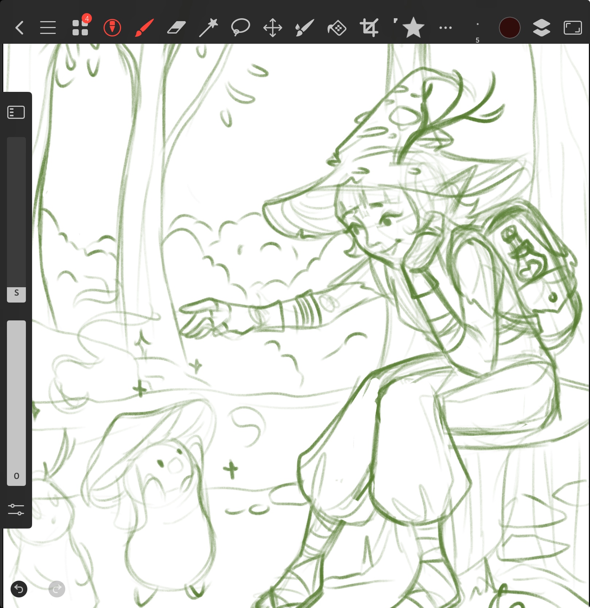This screenshot has height=608, width=590.
Task: Select the red Brush tool
Action: [144, 28]
